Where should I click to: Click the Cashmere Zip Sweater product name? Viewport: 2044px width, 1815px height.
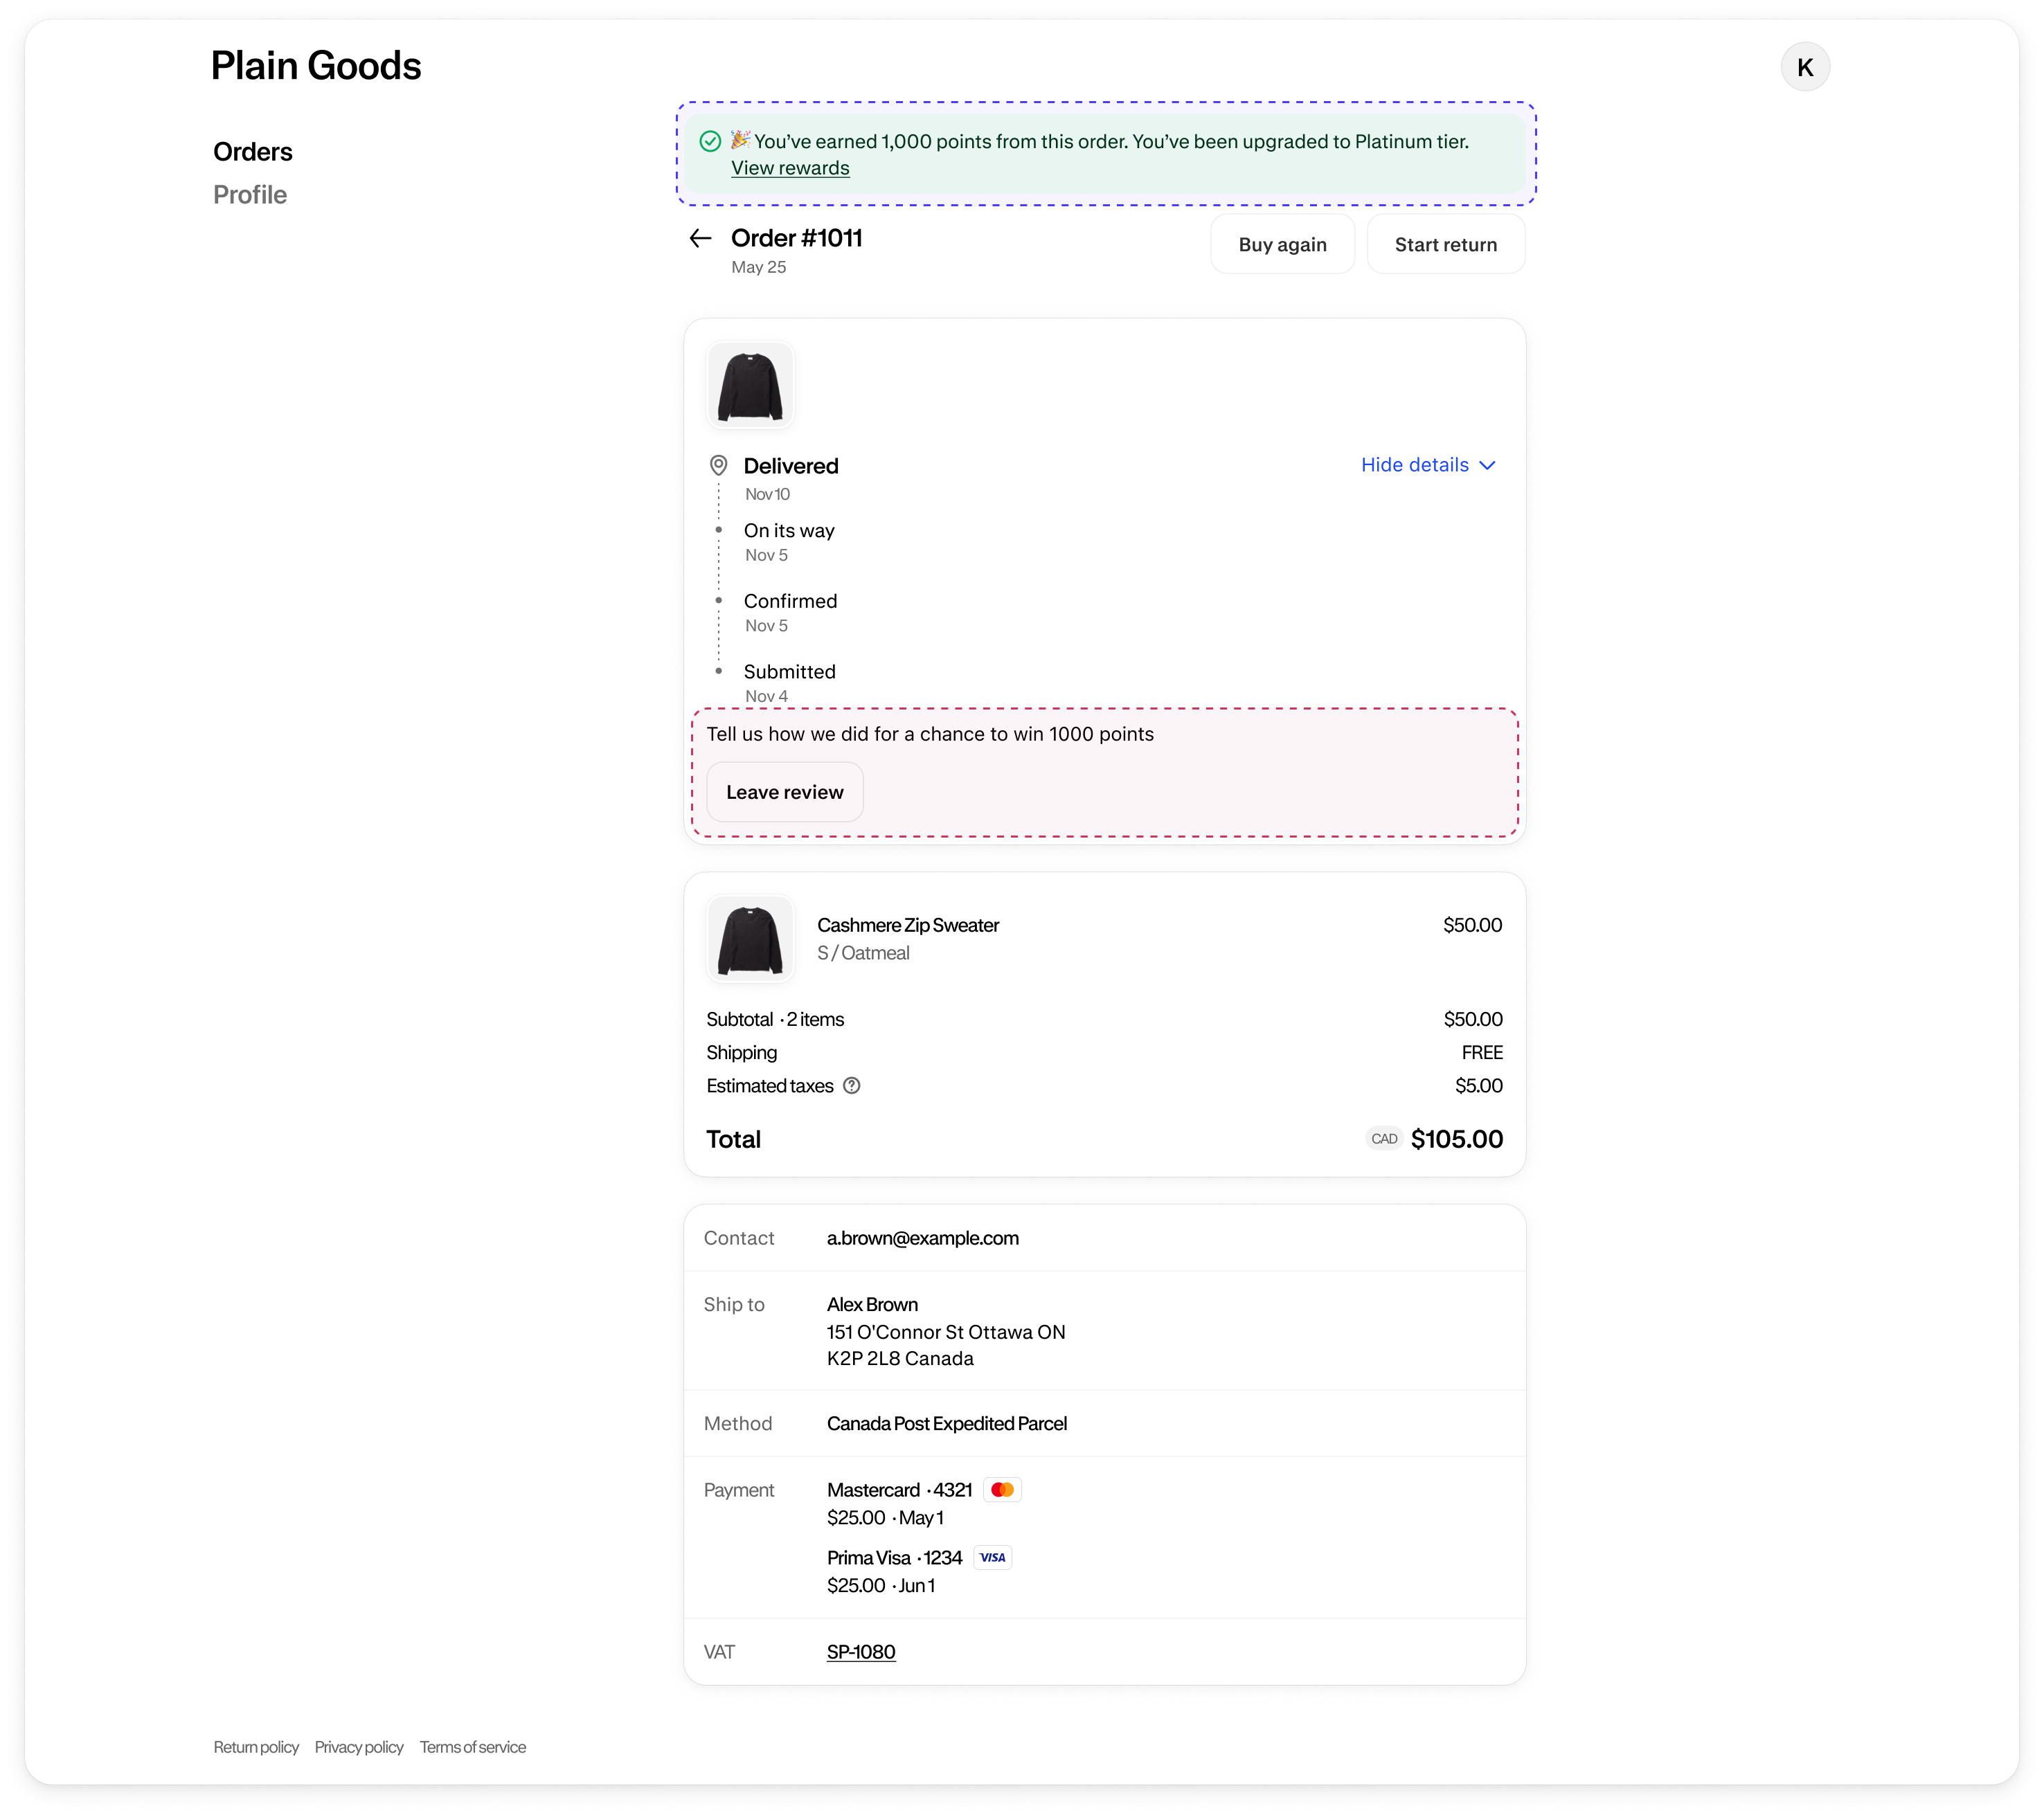pyautogui.click(x=908, y=925)
